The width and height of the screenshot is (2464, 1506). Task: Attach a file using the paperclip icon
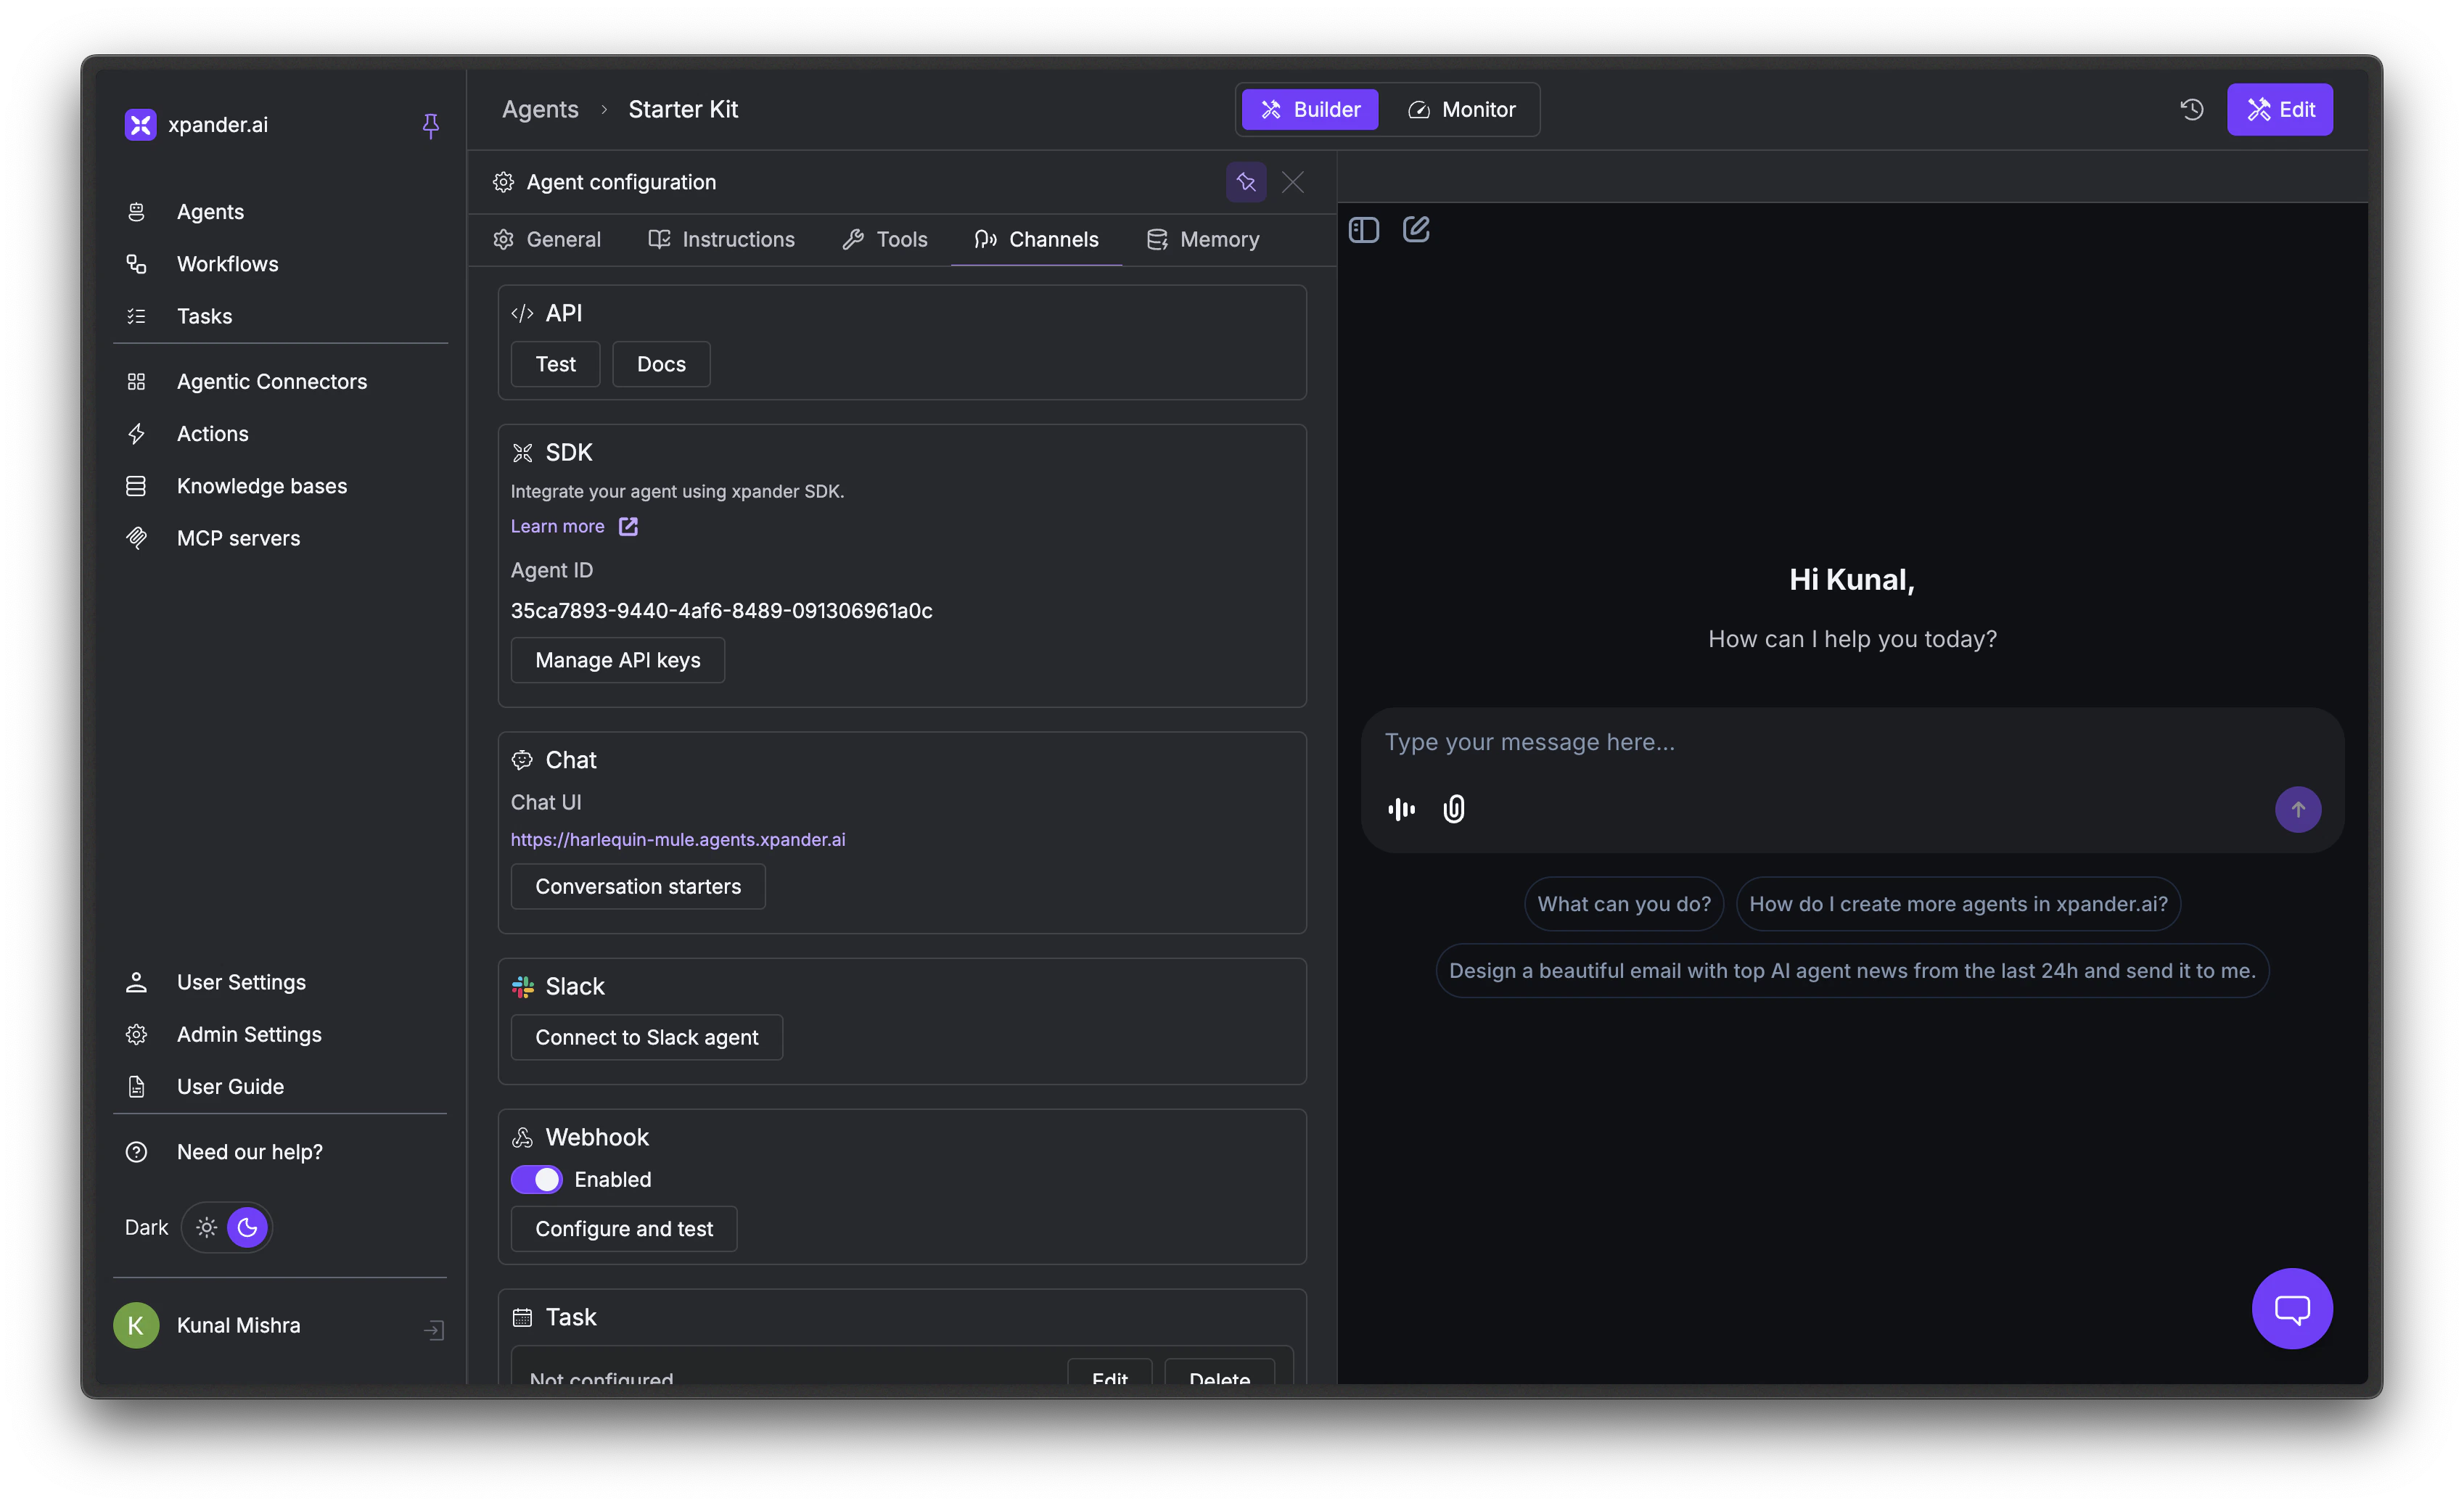pyautogui.click(x=1453, y=809)
